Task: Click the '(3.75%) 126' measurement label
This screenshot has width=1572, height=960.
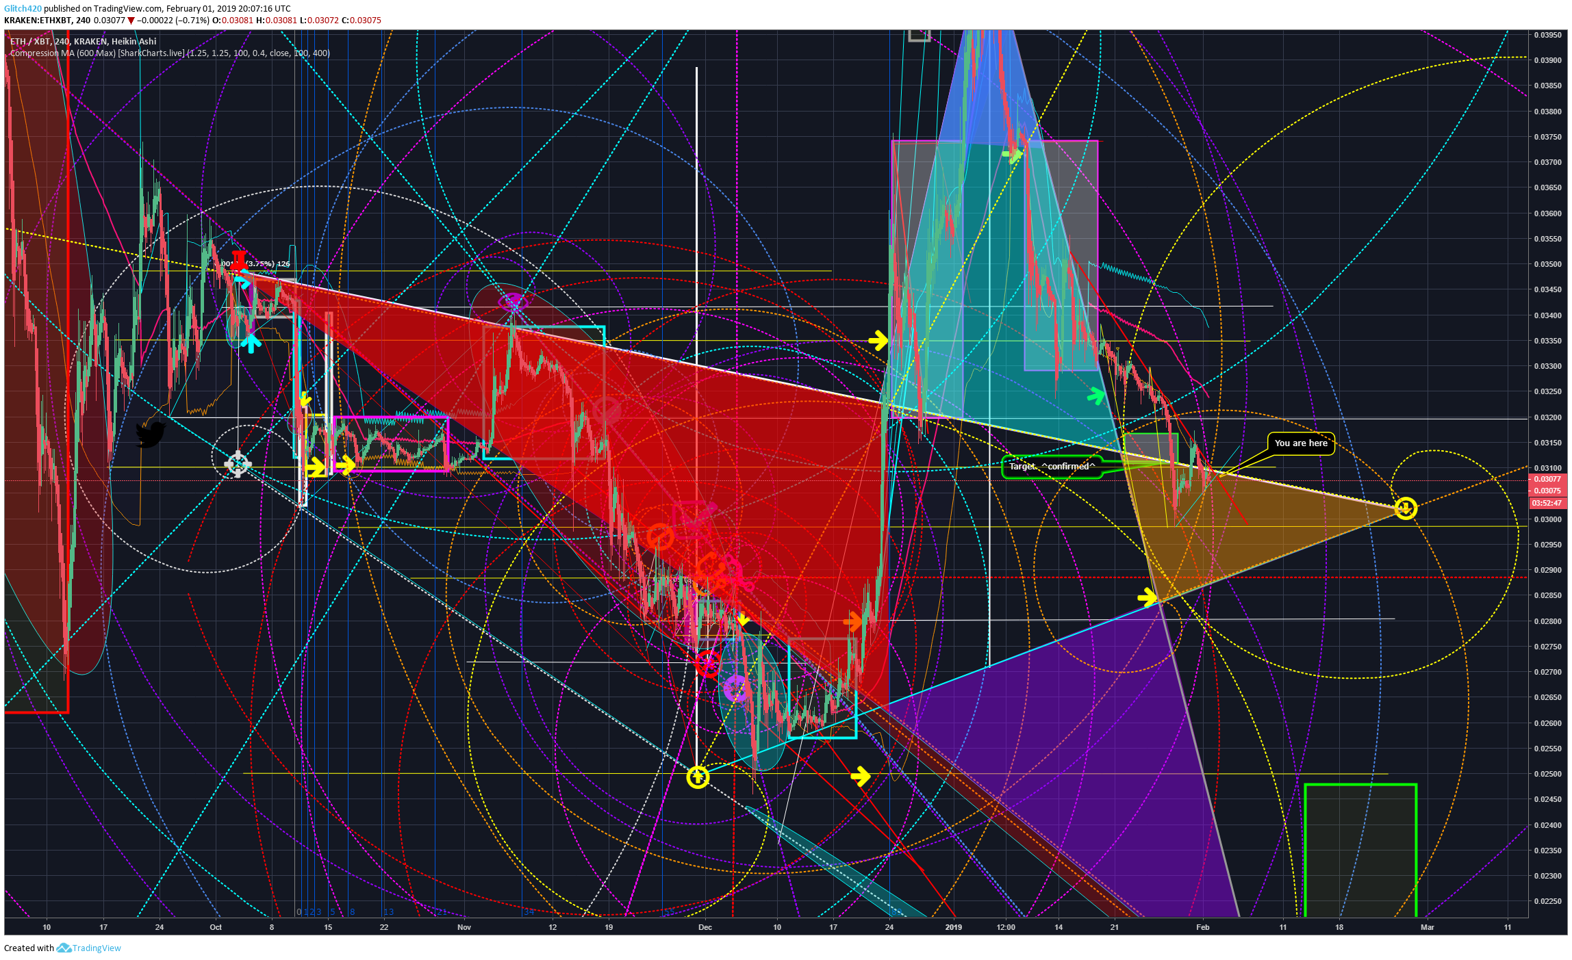Action: point(268,263)
